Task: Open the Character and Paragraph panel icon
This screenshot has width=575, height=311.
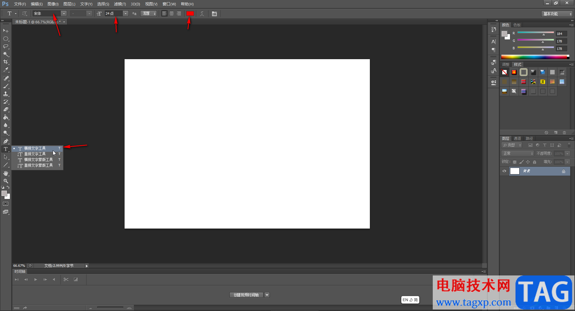Action: [x=214, y=14]
